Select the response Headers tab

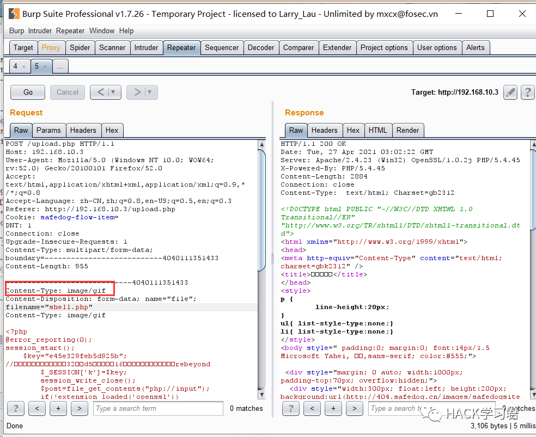click(x=325, y=130)
